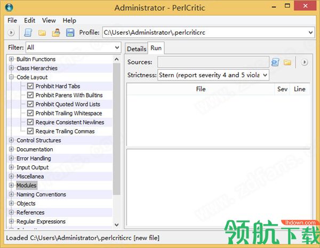Expand the Modules node
Screen dimensions: 320x248
click(x=11, y=186)
